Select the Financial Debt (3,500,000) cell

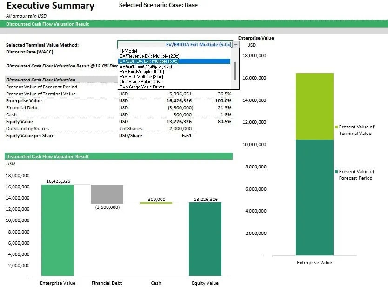click(181, 107)
